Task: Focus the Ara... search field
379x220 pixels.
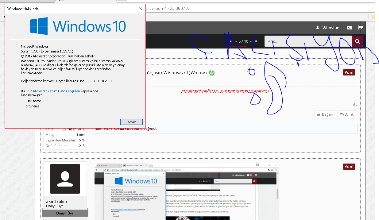Action: (x=308, y=41)
